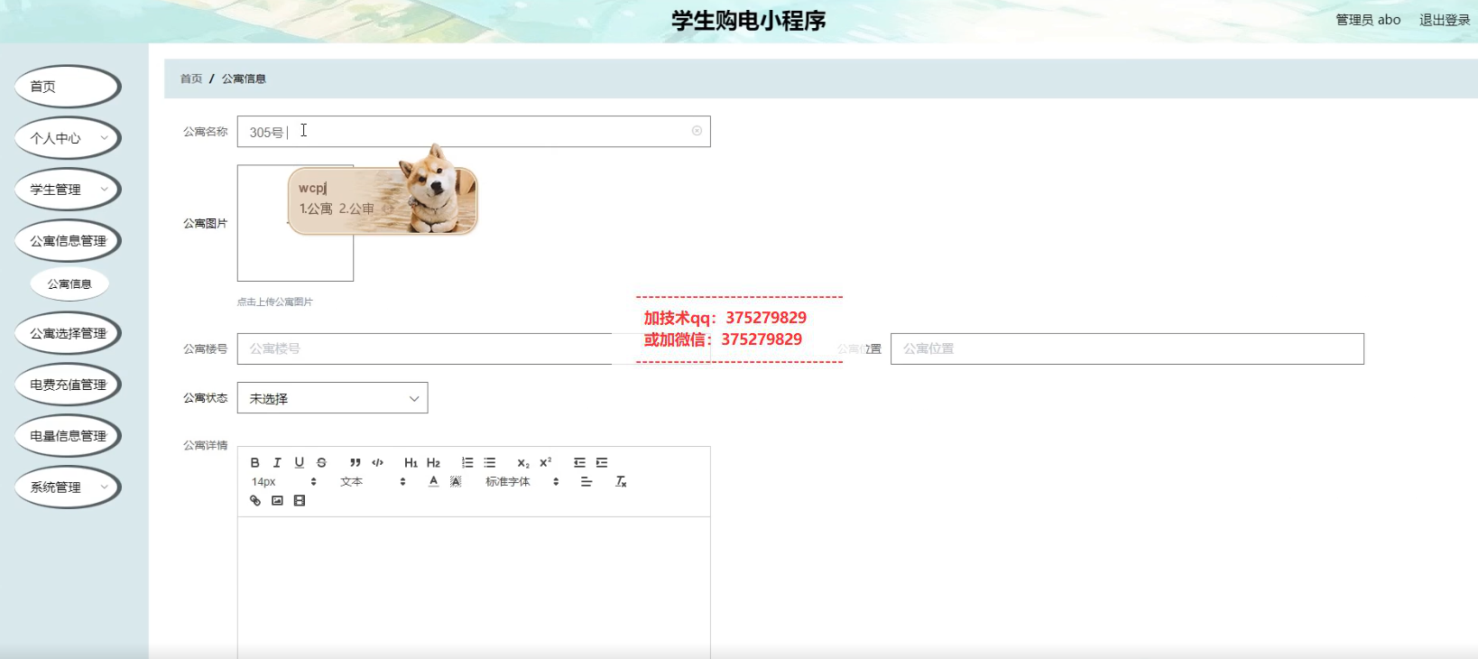Click inside the 公寓详情 editor body
The height and width of the screenshot is (659, 1478).
click(x=474, y=587)
